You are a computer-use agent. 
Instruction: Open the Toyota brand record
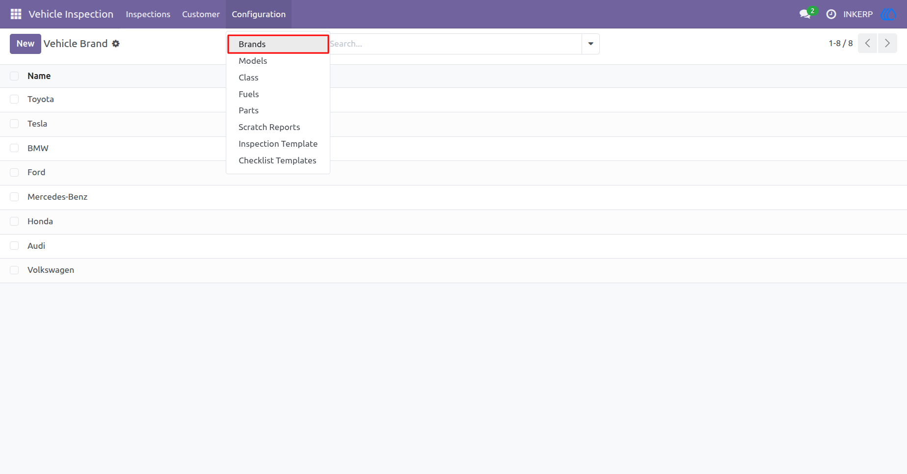tap(41, 99)
